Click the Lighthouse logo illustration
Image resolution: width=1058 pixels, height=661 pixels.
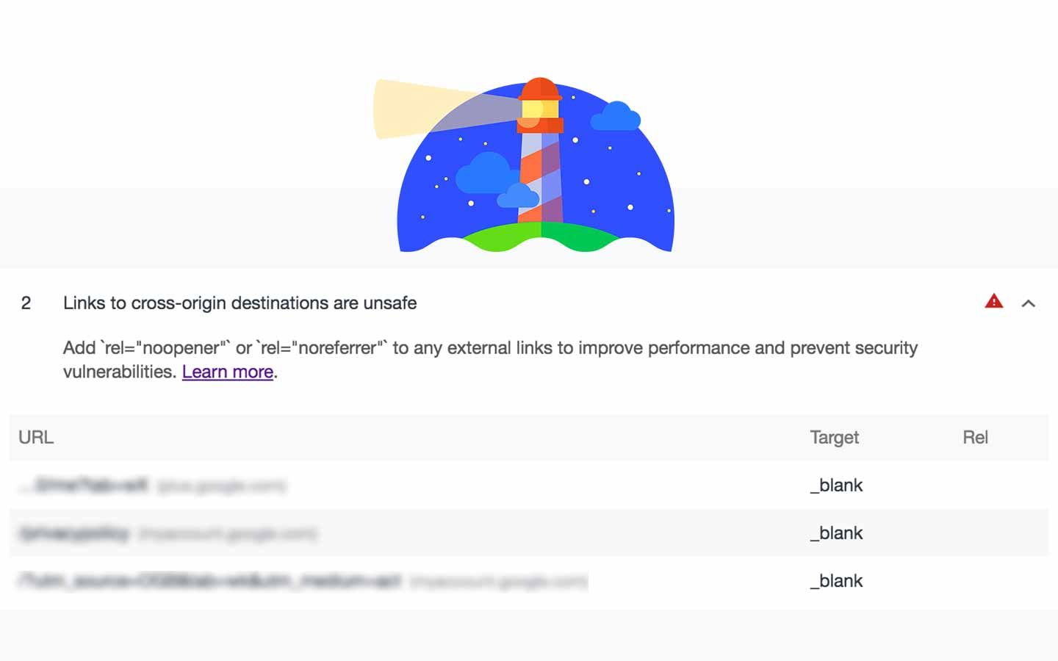(x=524, y=165)
